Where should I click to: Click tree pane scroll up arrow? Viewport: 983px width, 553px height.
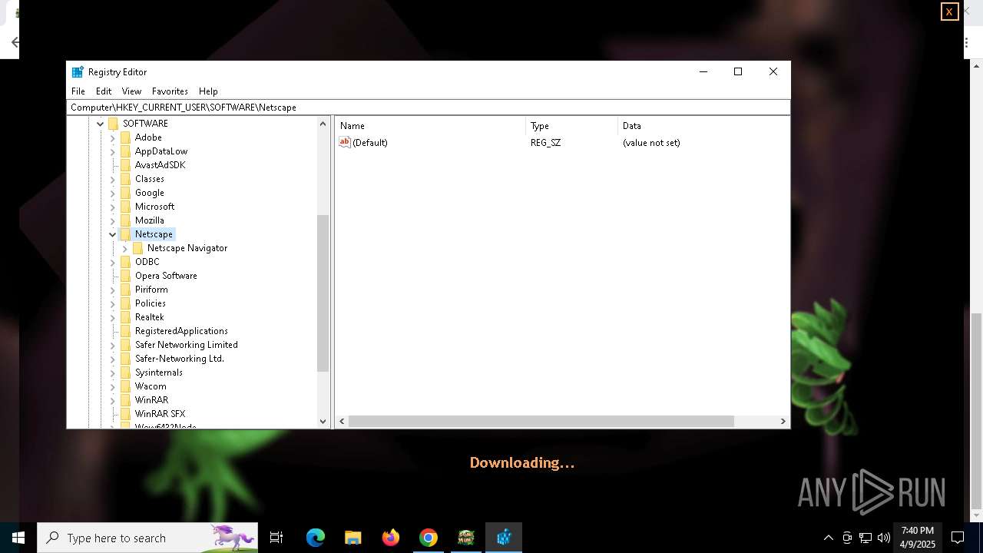(x=323, y=124)
